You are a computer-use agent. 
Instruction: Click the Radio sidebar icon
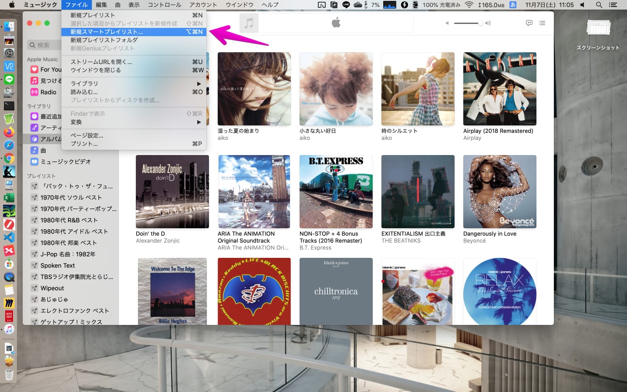[x=34, y=92]
